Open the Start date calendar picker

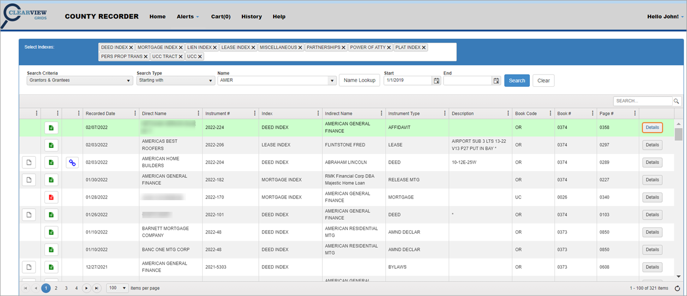(x=437, y=80)
